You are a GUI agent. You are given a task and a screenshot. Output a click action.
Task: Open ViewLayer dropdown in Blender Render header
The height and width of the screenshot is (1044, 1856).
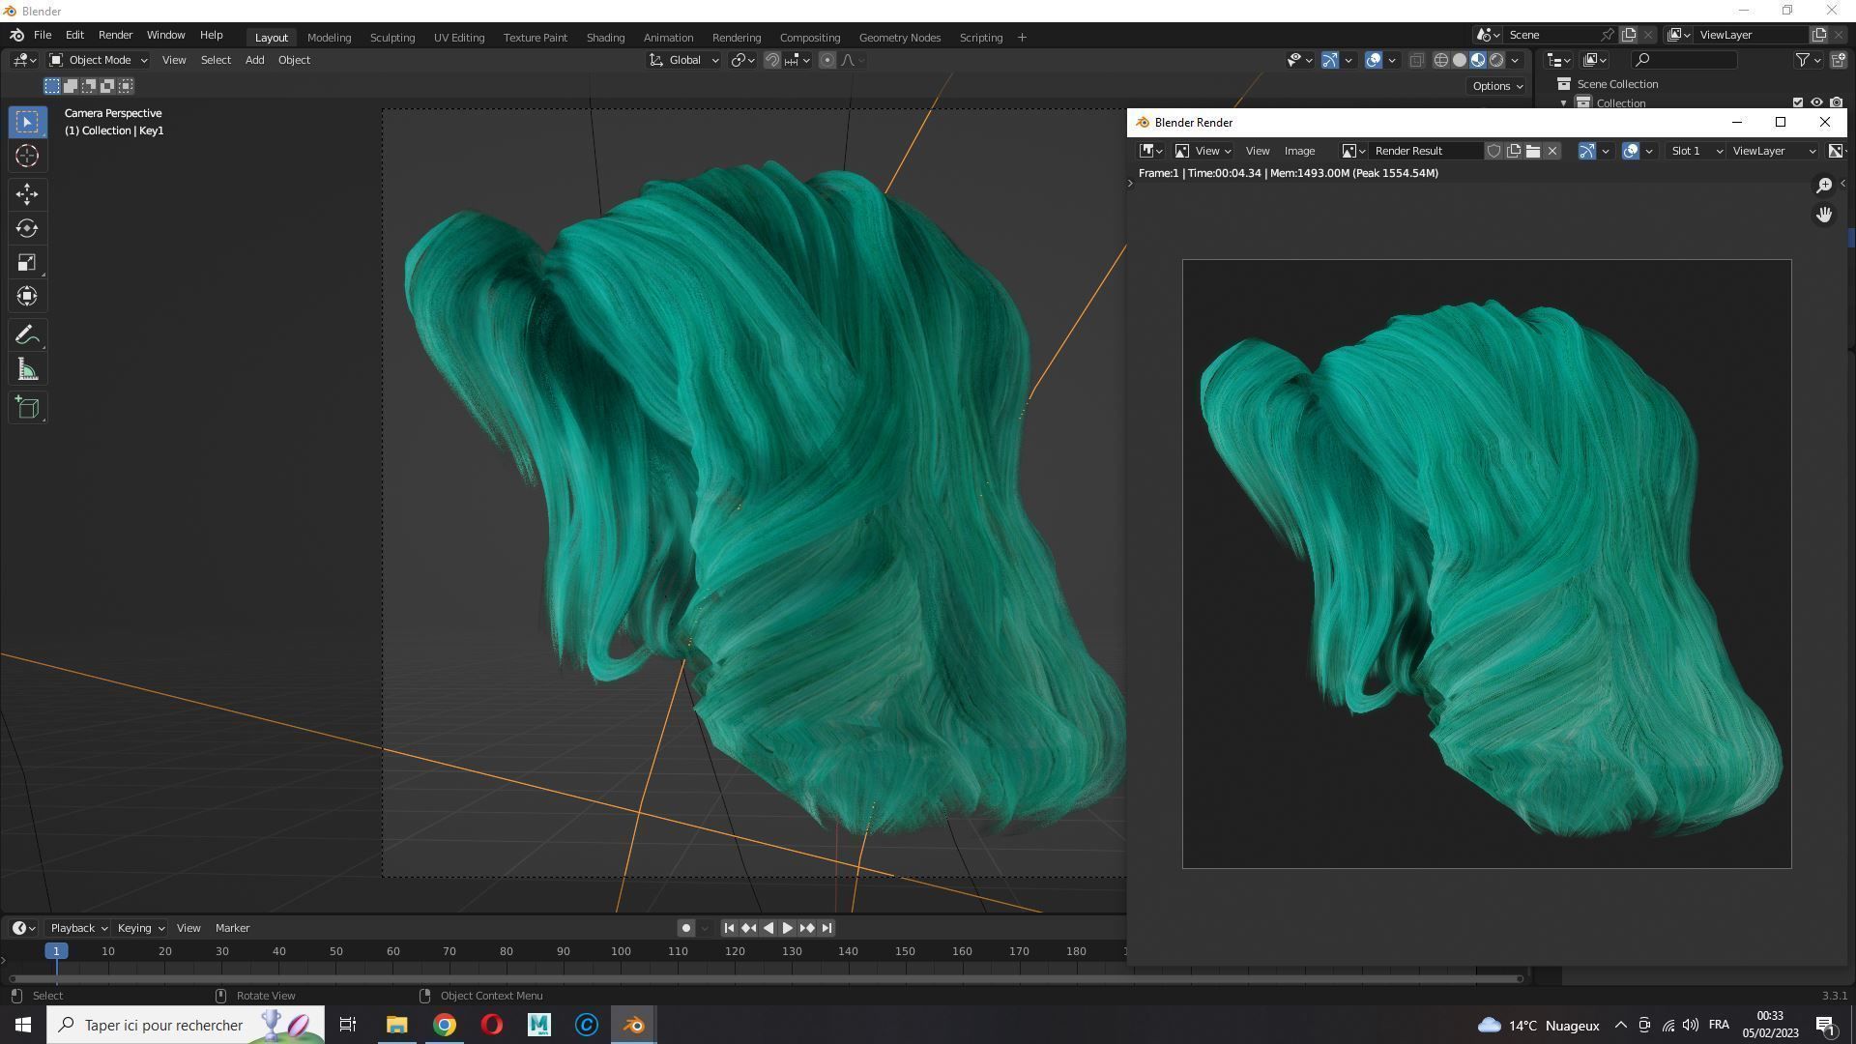pyautogui.click(x=1774, y=151)
